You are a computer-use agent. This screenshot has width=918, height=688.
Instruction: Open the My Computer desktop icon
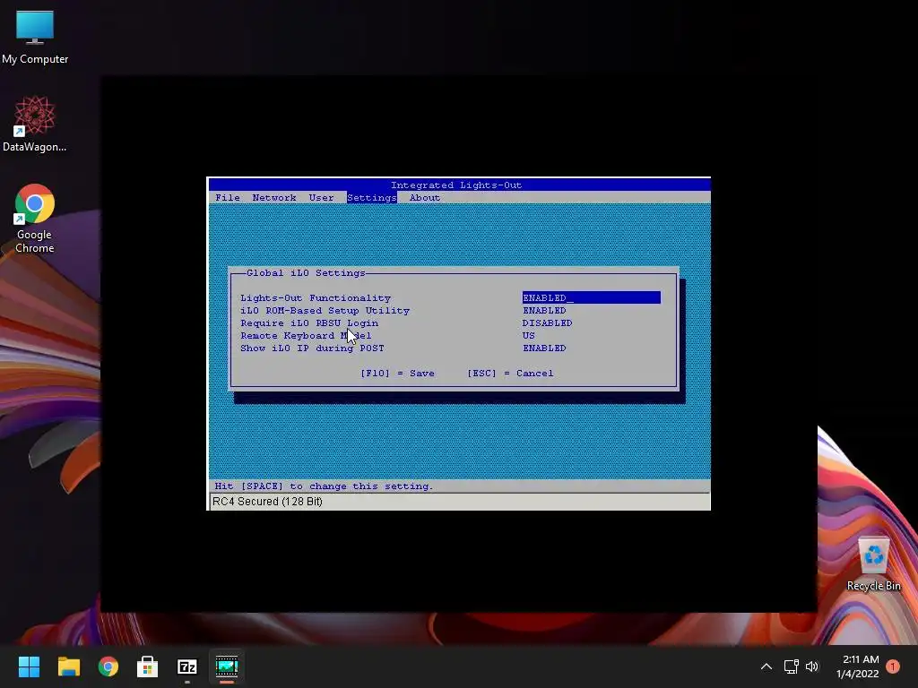tap(35, 37)
